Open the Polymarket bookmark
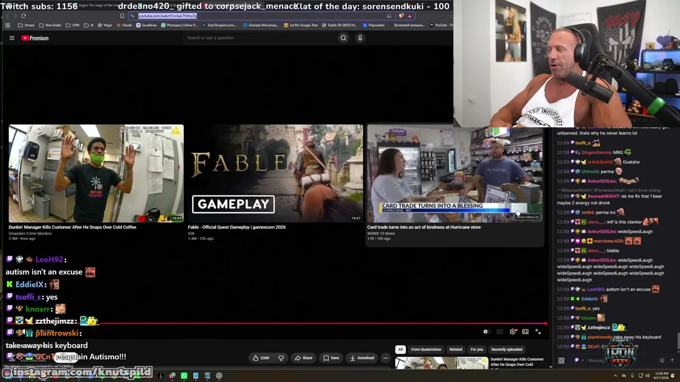Screen dimensions: 680x382 coord(373,25)
